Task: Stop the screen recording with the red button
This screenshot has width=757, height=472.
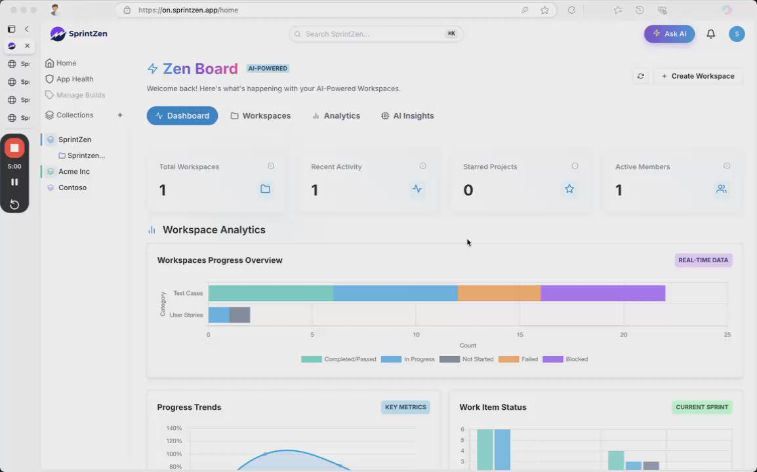Action: click(14, 148)
